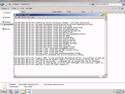Click the change view icon in Explorer toolbar
Image resolution: width=125 pixels, height=94 pixels.
[113, 8]
